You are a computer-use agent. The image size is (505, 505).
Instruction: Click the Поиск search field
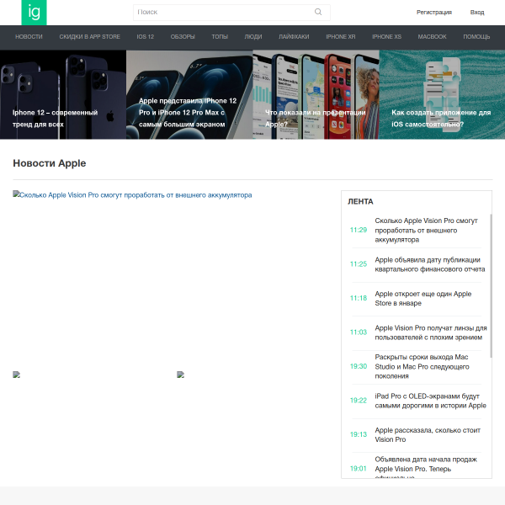pyautogui.click(x=231, y=13)
